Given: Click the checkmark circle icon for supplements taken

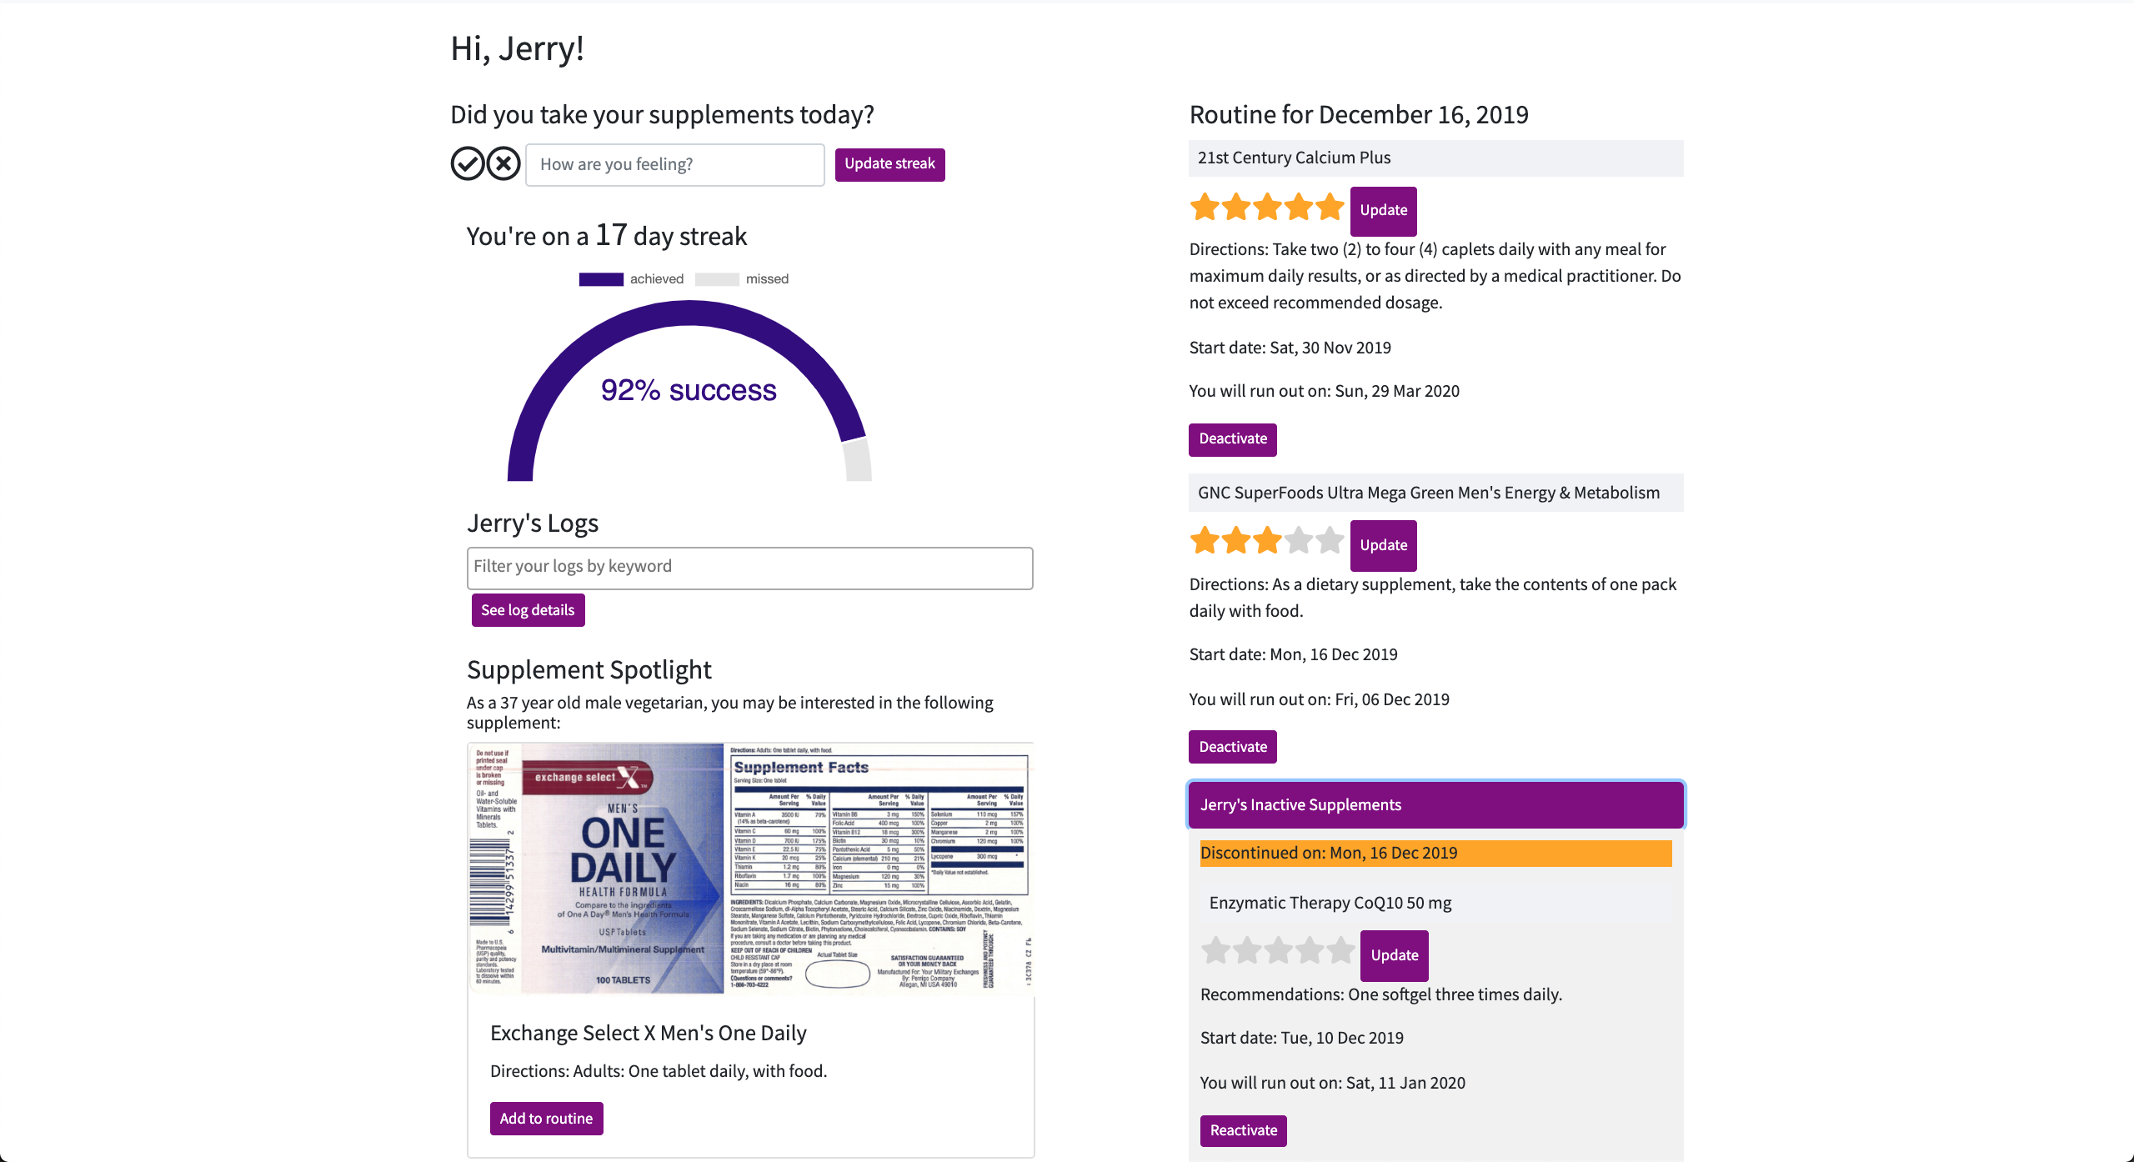Looking at the screenshot, I should (x=468, y=163).
